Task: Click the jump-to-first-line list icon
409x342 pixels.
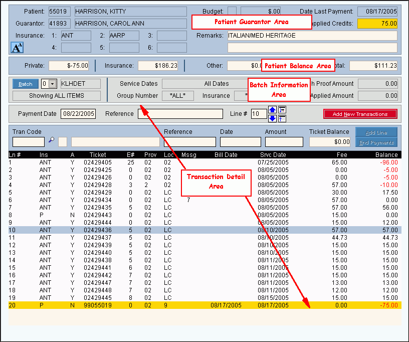Action: [x=282, y=118]
